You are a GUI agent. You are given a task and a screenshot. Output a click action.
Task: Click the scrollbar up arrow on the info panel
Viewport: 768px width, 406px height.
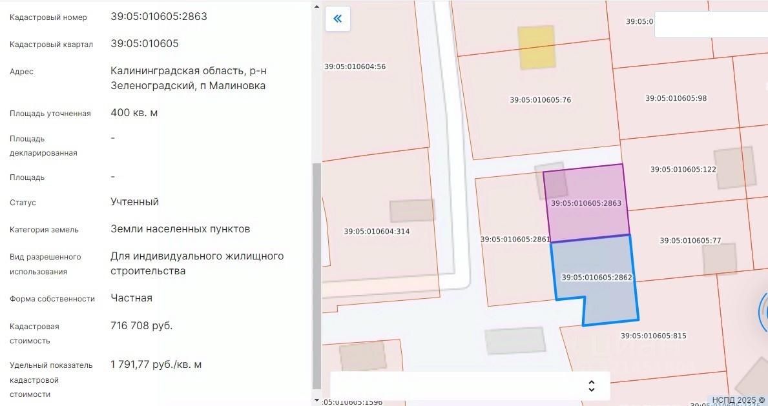[317, 7]
